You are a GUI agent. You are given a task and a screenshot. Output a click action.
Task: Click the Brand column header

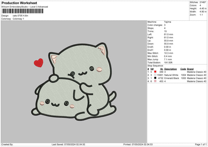(191, 69)
